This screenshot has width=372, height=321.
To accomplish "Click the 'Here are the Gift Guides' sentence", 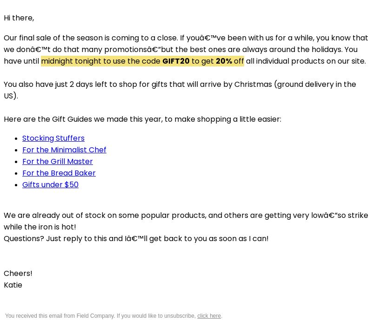I will pyautogui.click(x=143, y=119).
